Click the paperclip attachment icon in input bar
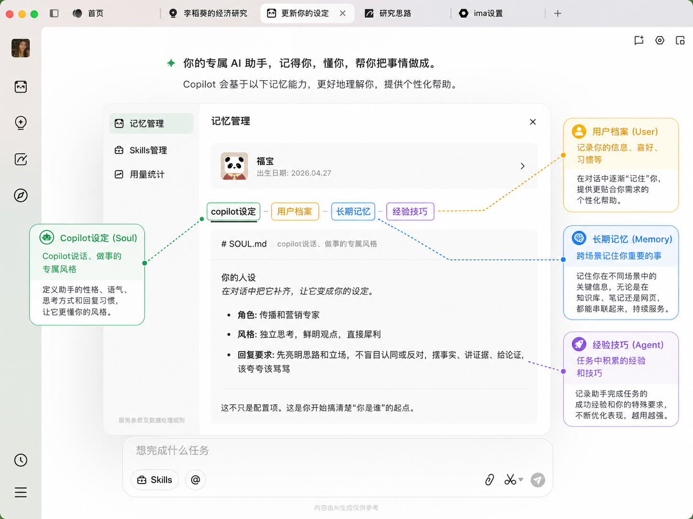This screenshot has height=519, width=693. point(489,480)
